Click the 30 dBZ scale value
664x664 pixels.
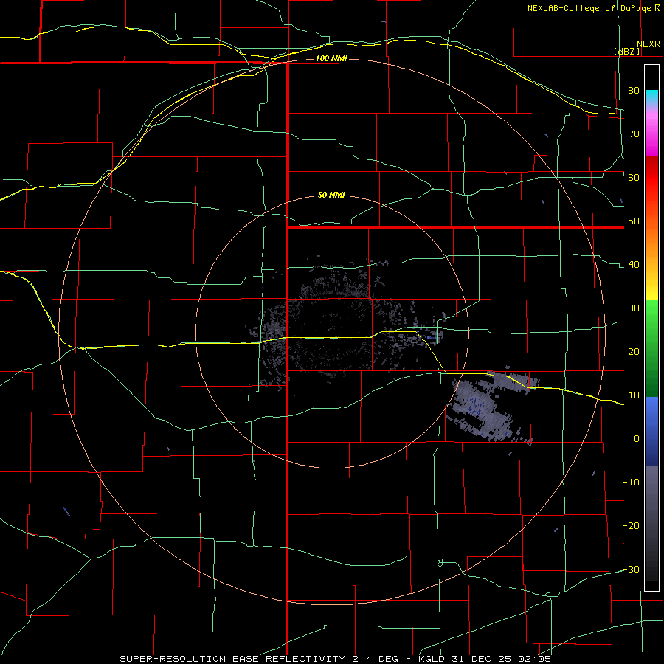click(634, 308)
